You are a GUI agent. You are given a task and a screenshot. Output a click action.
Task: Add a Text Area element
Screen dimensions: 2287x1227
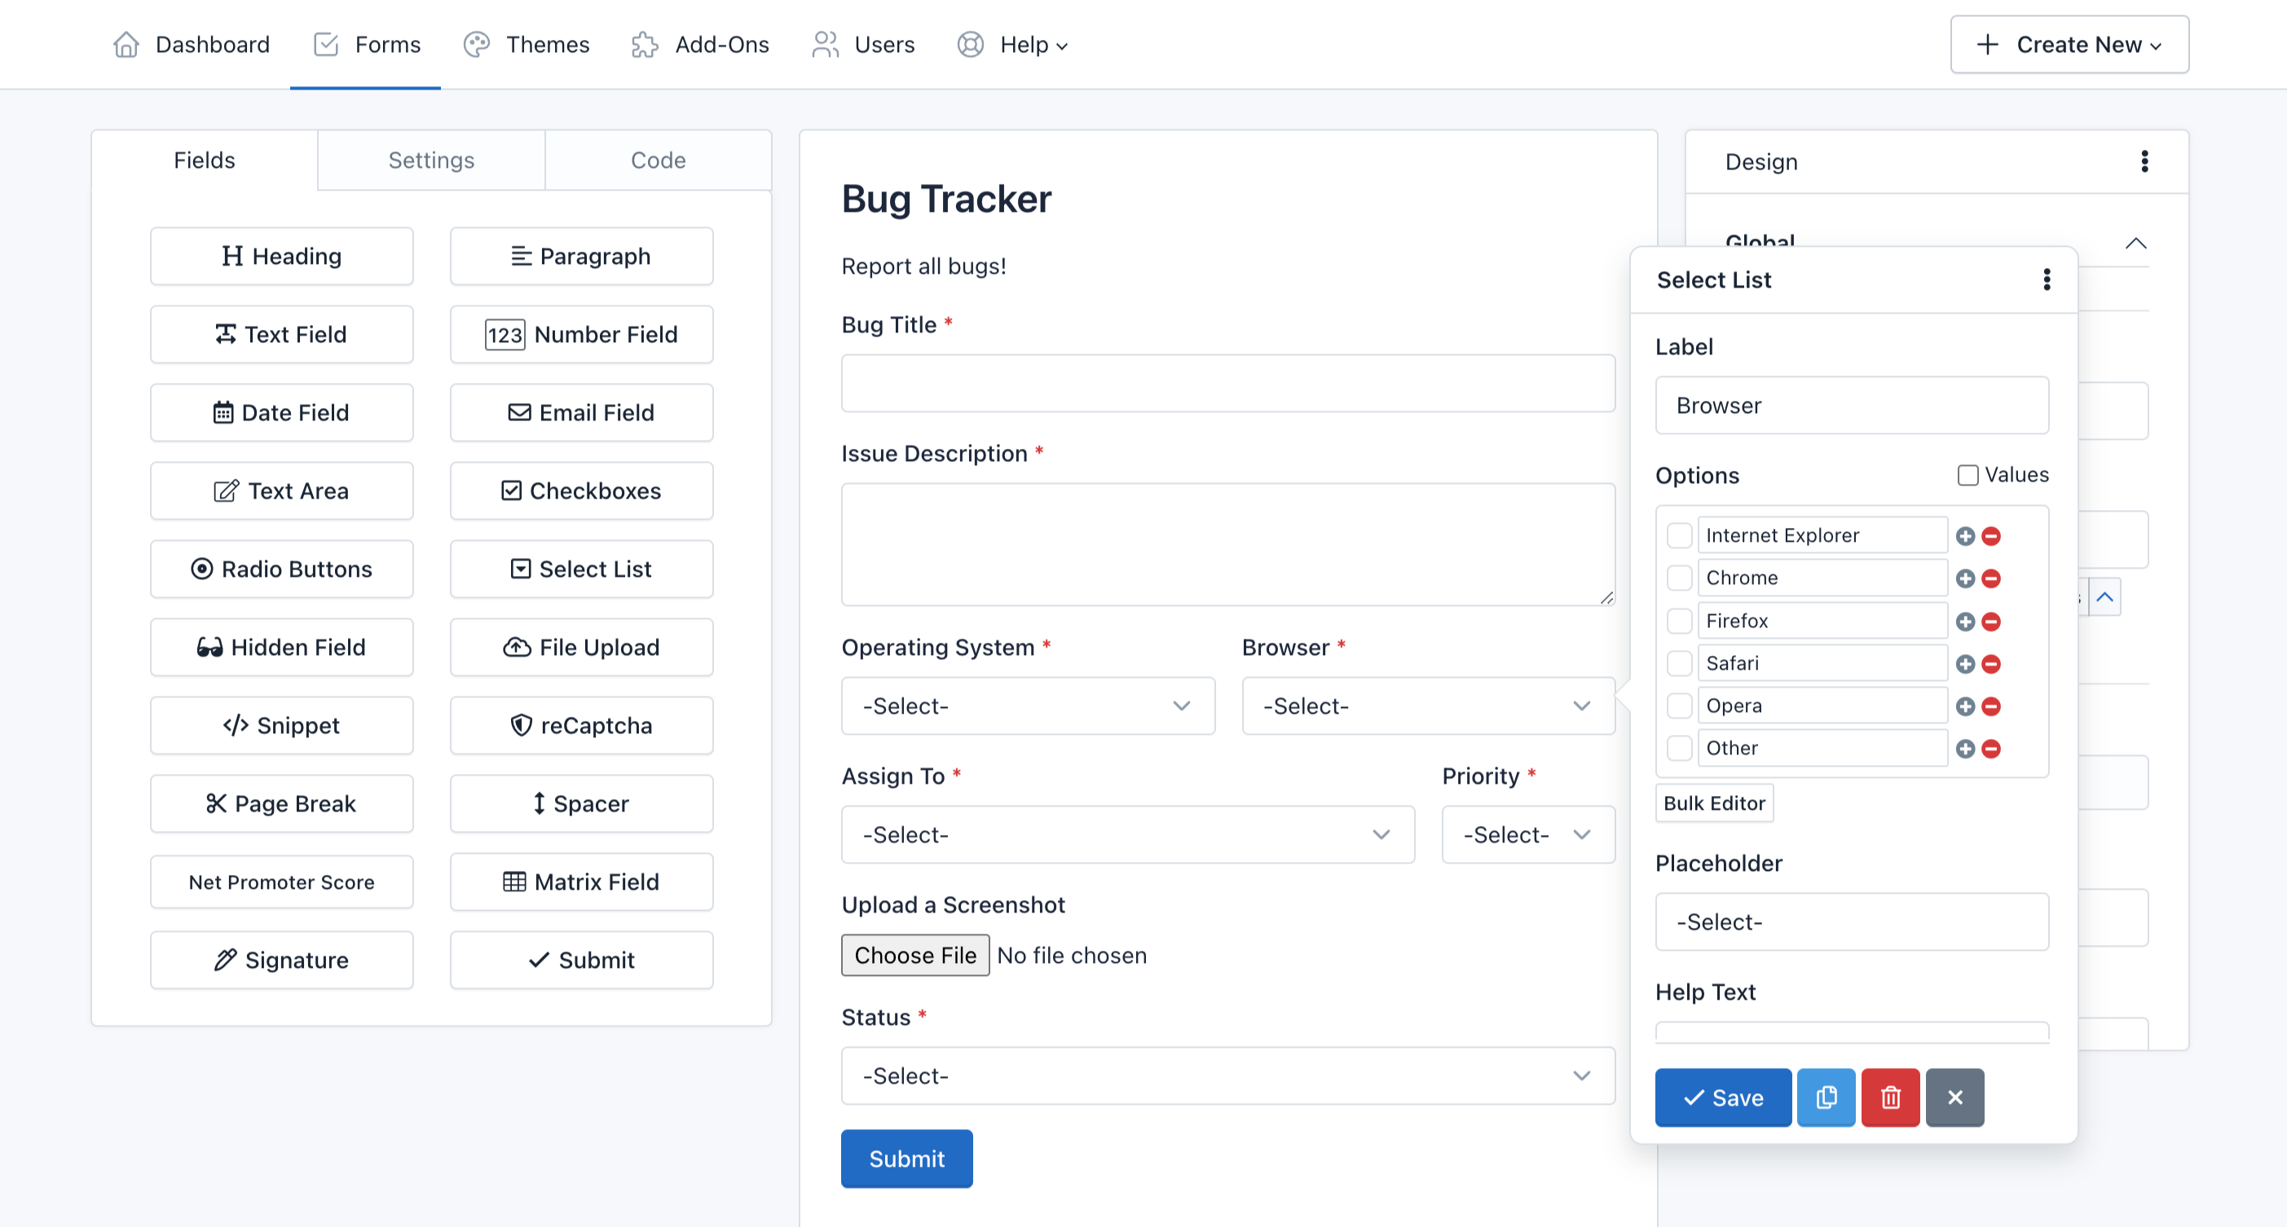pos(281,490)
